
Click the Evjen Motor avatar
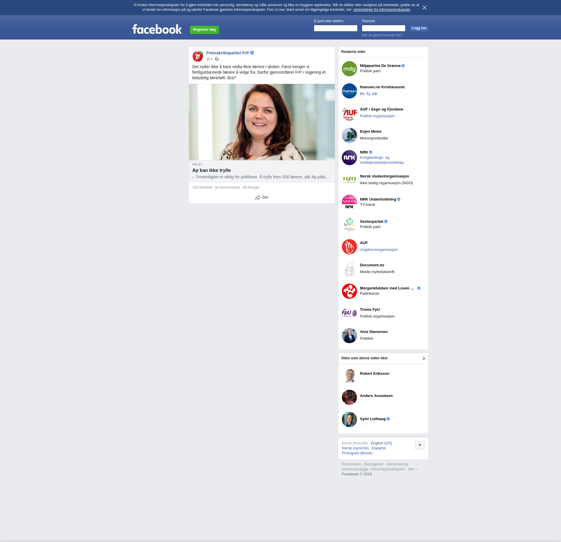[349, 135]
